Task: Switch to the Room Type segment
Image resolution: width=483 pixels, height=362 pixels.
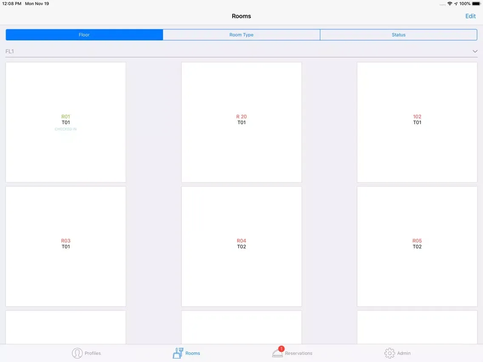Action: (x=241, y=35)
